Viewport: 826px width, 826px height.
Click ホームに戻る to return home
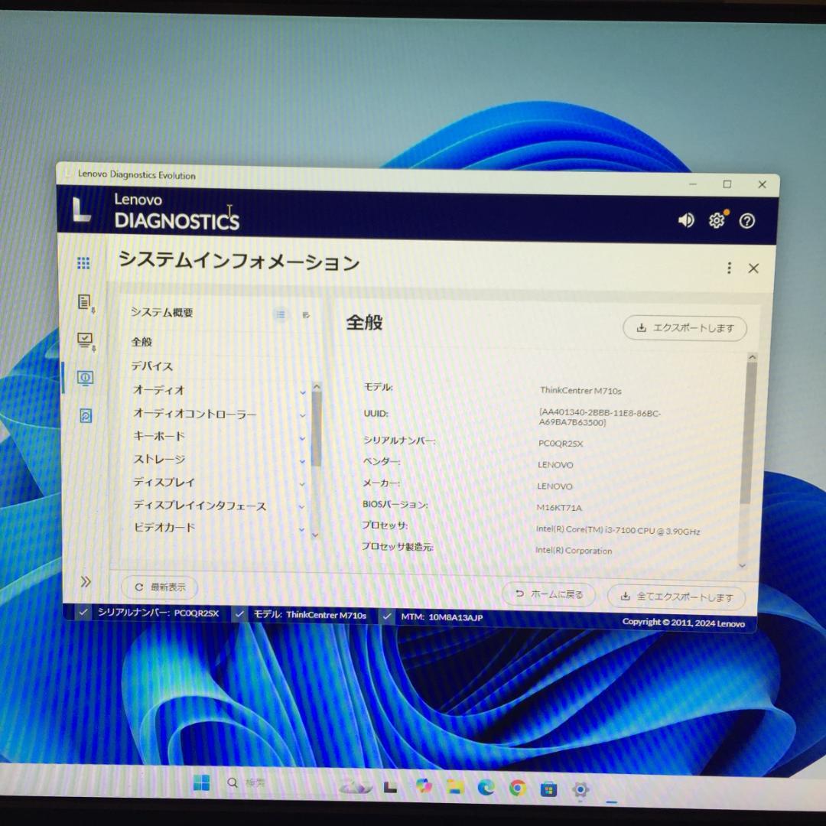click(548, 594)
